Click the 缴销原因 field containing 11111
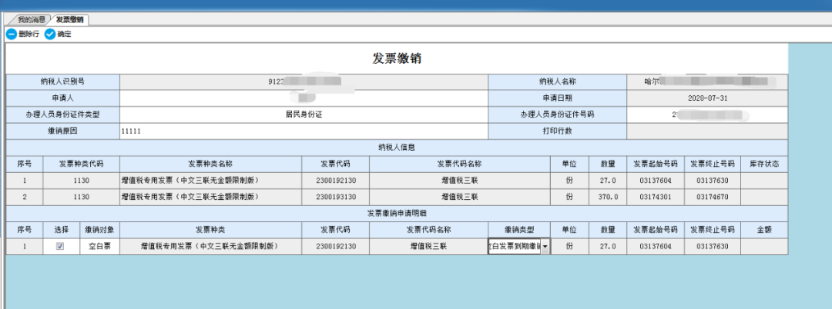 [x=304, y=131]
